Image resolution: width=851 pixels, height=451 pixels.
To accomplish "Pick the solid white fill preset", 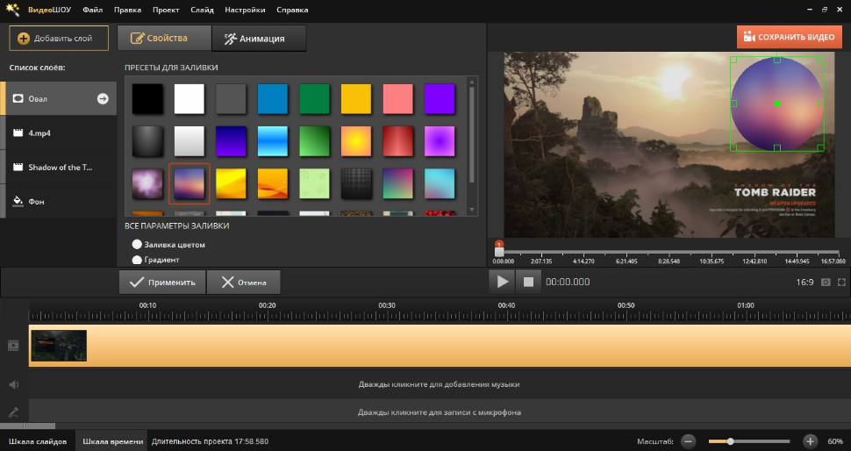I will (x=190, y=99).
